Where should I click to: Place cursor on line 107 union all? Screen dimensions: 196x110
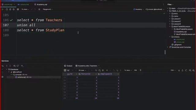[26, 25]
